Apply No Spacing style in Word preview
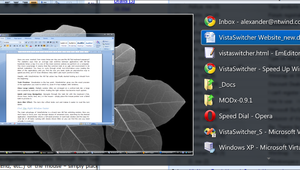Image resolution: width=300 pixels, height=170 pixels. point(72,44)
